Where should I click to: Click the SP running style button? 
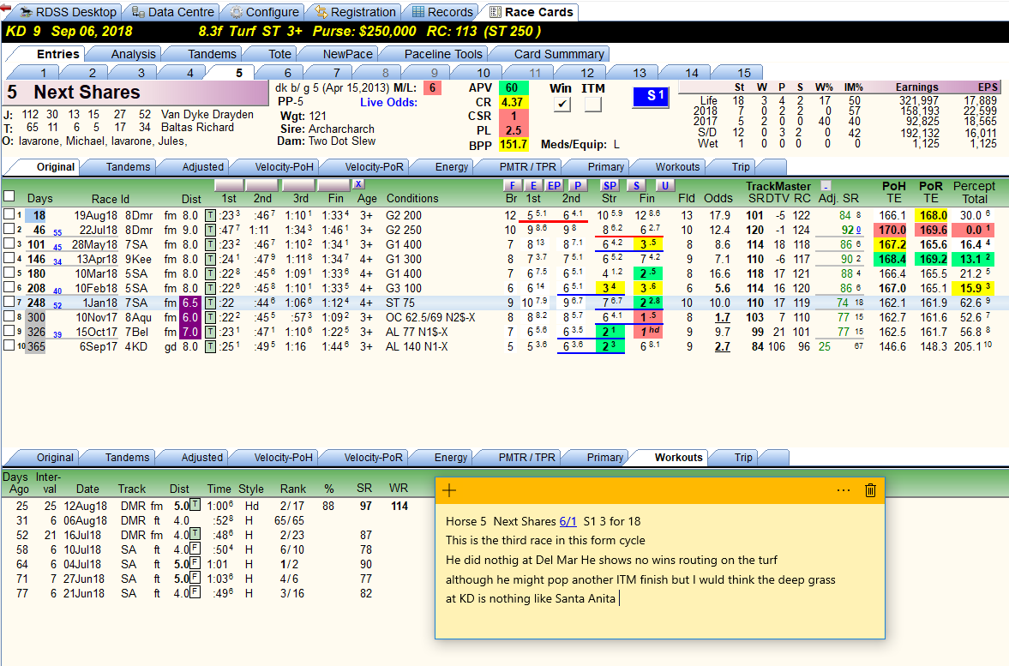pos(610,185)
